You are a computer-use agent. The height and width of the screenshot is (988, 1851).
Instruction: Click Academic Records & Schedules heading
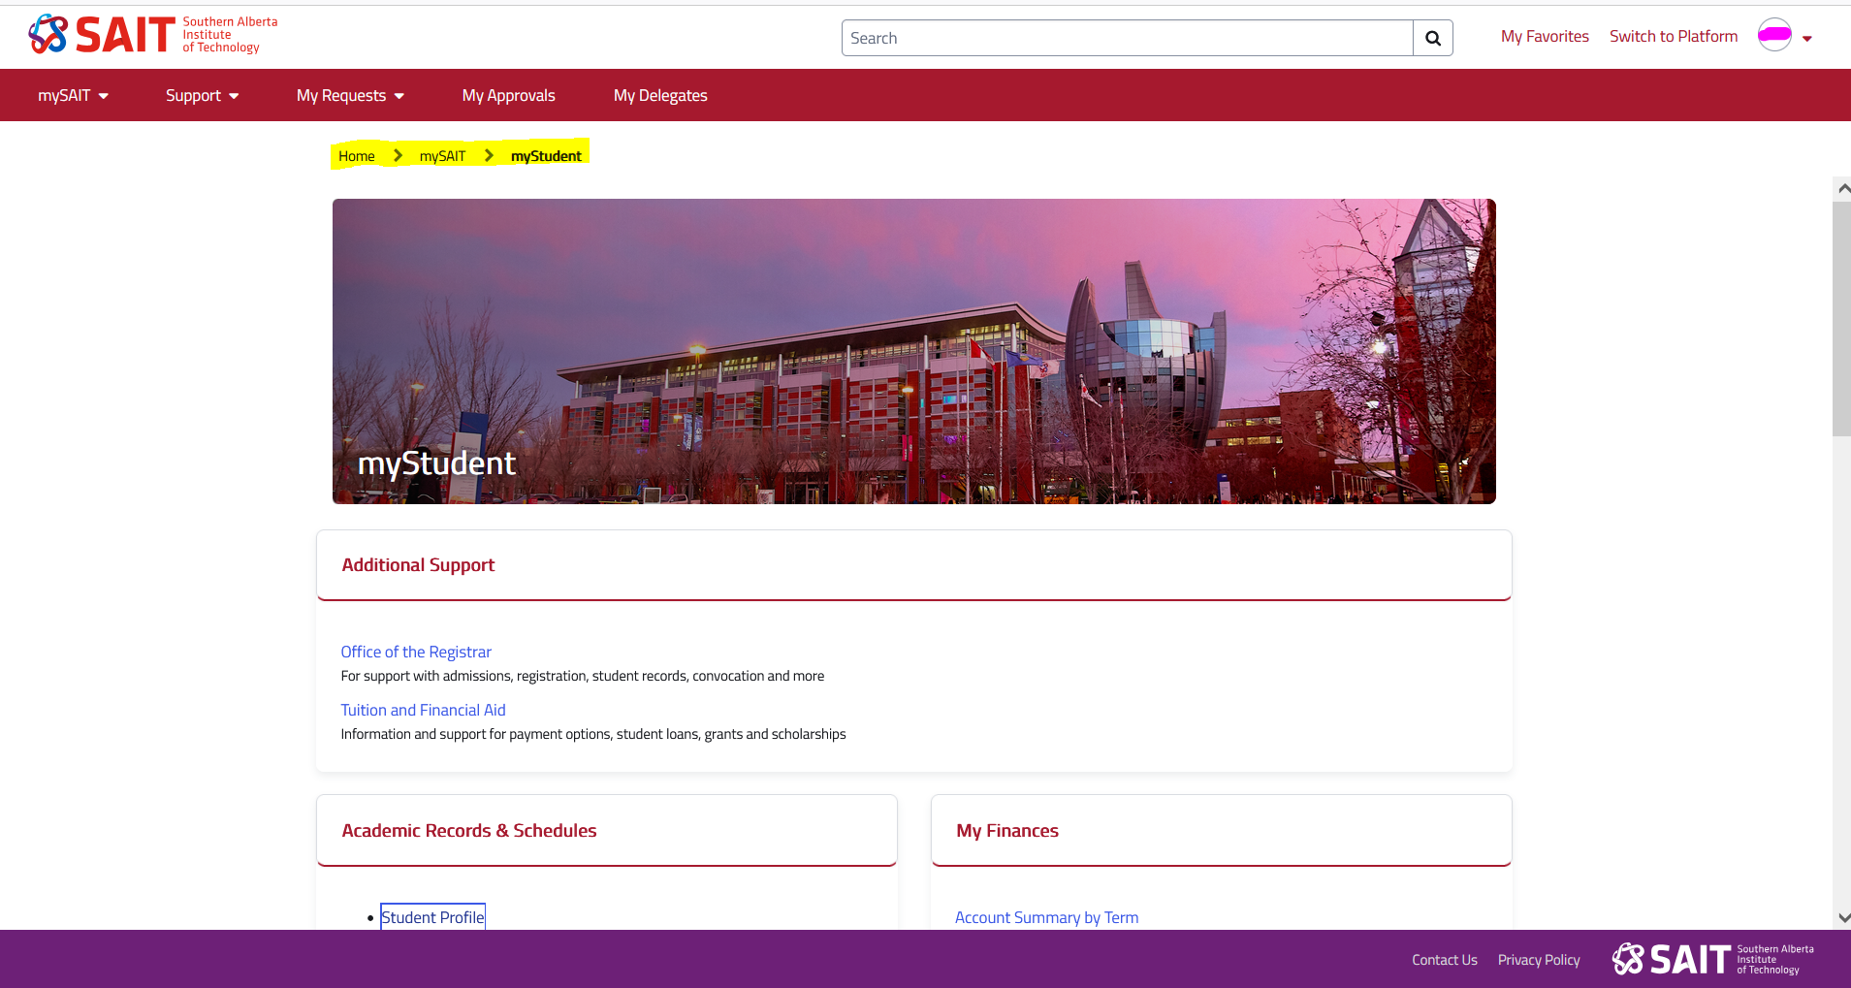point(468,831)
